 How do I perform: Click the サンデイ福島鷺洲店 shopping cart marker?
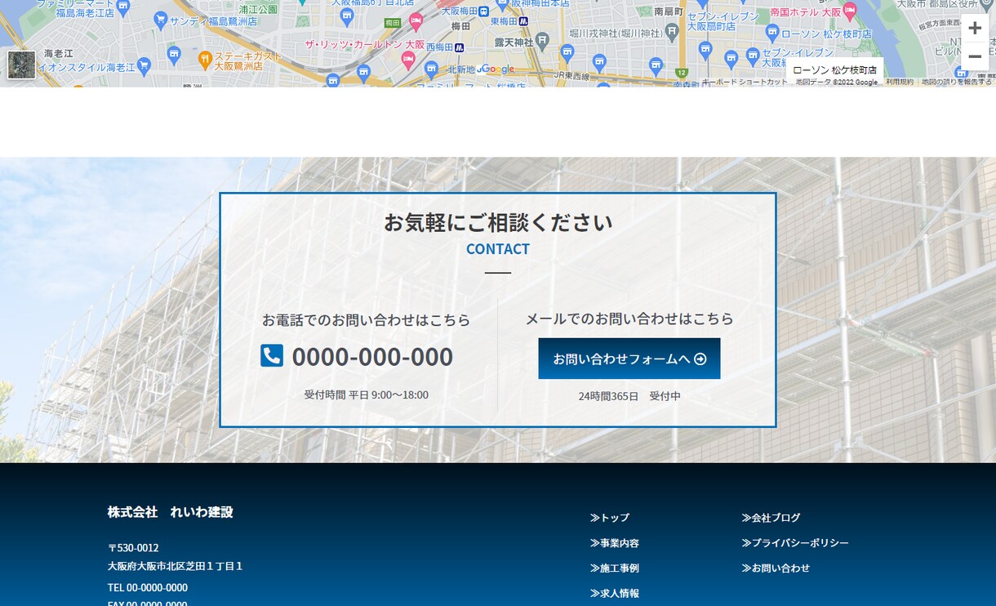pos(160,20)
